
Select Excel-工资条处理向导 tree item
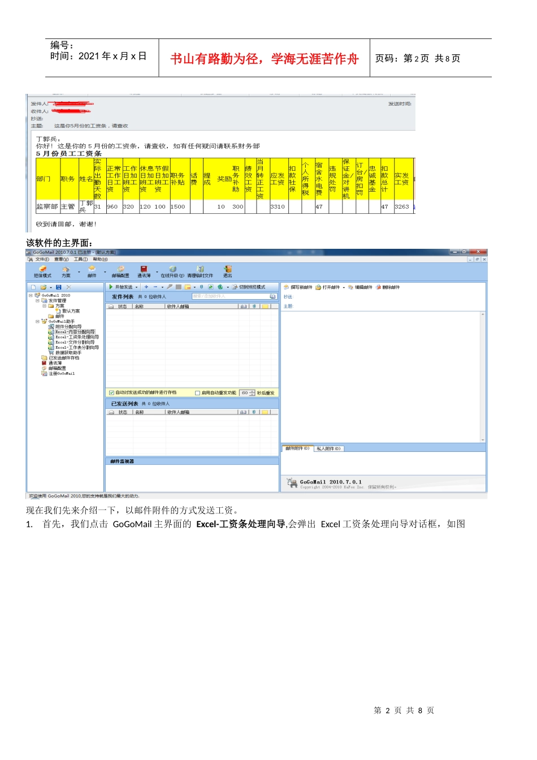coord(73,337)
